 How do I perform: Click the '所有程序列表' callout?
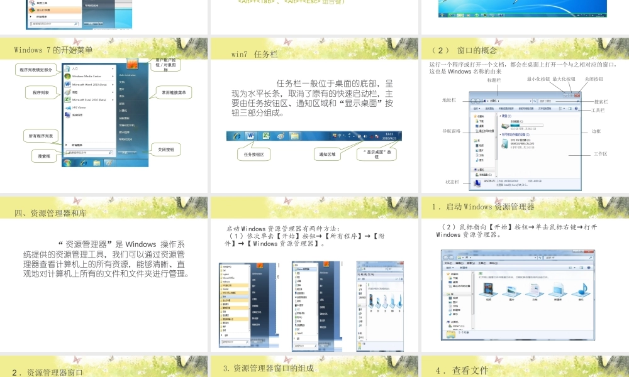coord(40,136)
